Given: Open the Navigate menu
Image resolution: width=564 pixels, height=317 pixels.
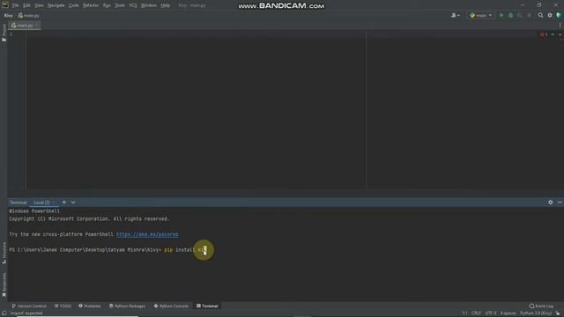Looking at the screenshot, I should [x=56, y=5].
